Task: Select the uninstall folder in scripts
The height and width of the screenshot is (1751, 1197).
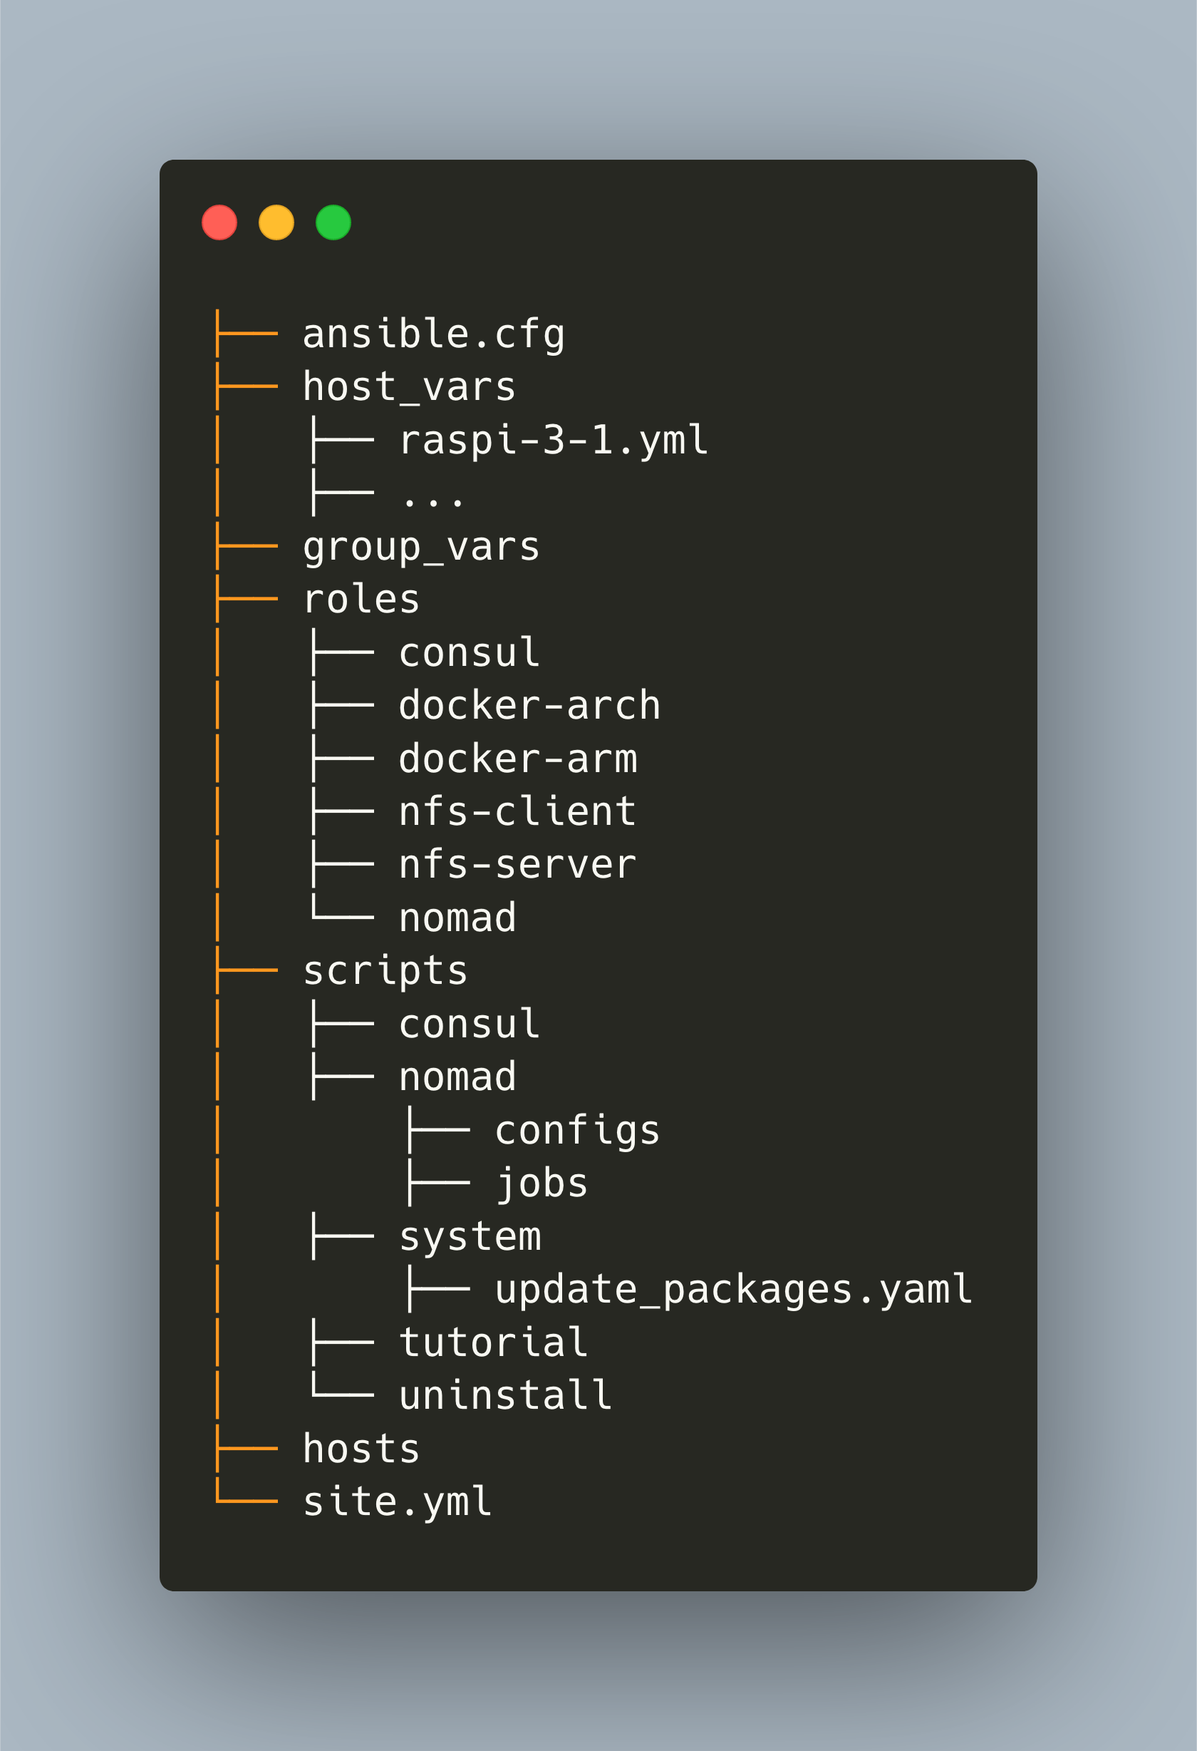Action: (x=505, y=1395)
